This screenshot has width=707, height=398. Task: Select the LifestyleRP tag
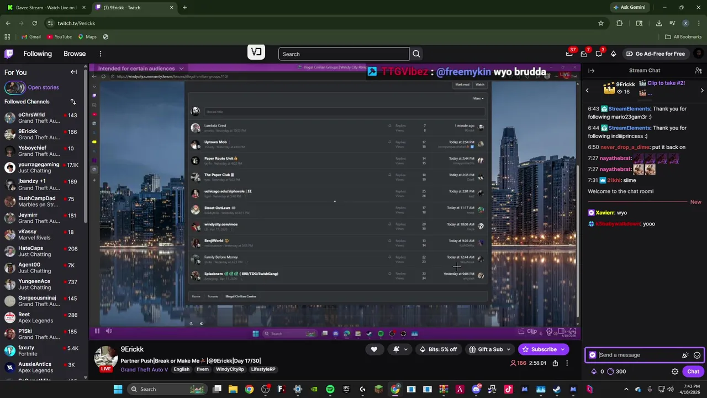click(x=263, y=369)
